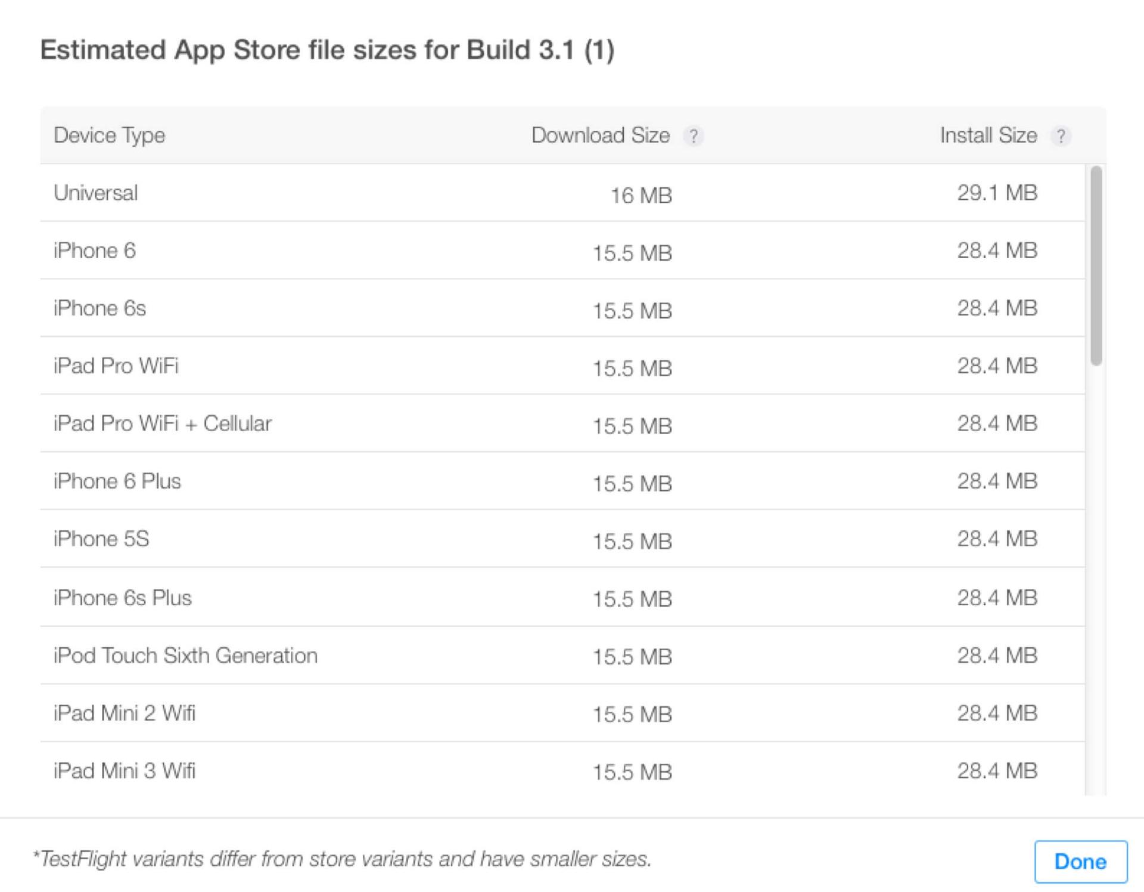The height and width of the screenshot is (892, 1144).
Task: Select the iPhone 6s row label
Action: [x=100, y=308]
